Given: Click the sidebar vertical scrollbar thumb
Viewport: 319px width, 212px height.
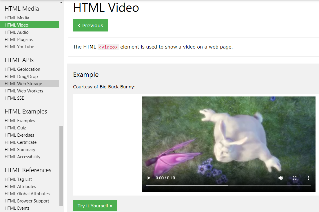Looking at the screenshot, I should coord(61,166).
